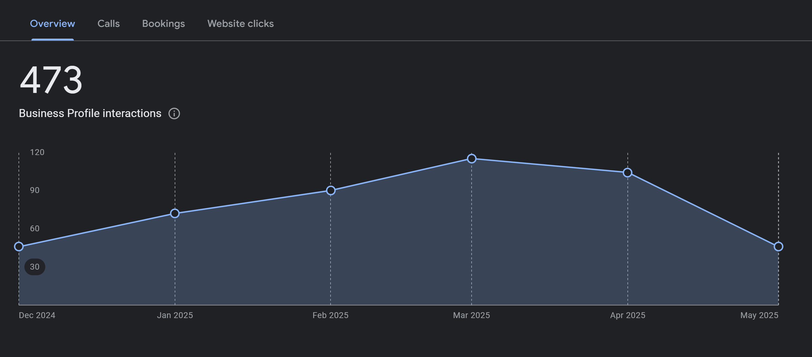The image size is (812, 357).
Task: Click the 90 y-axis label
Action: 35,191
